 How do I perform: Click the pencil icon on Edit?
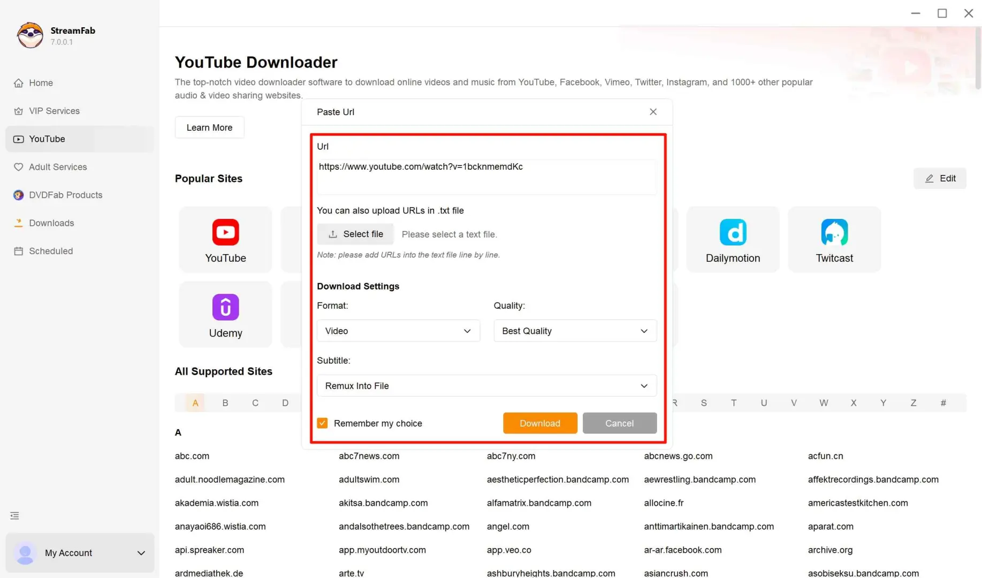(x=930, y=179)
